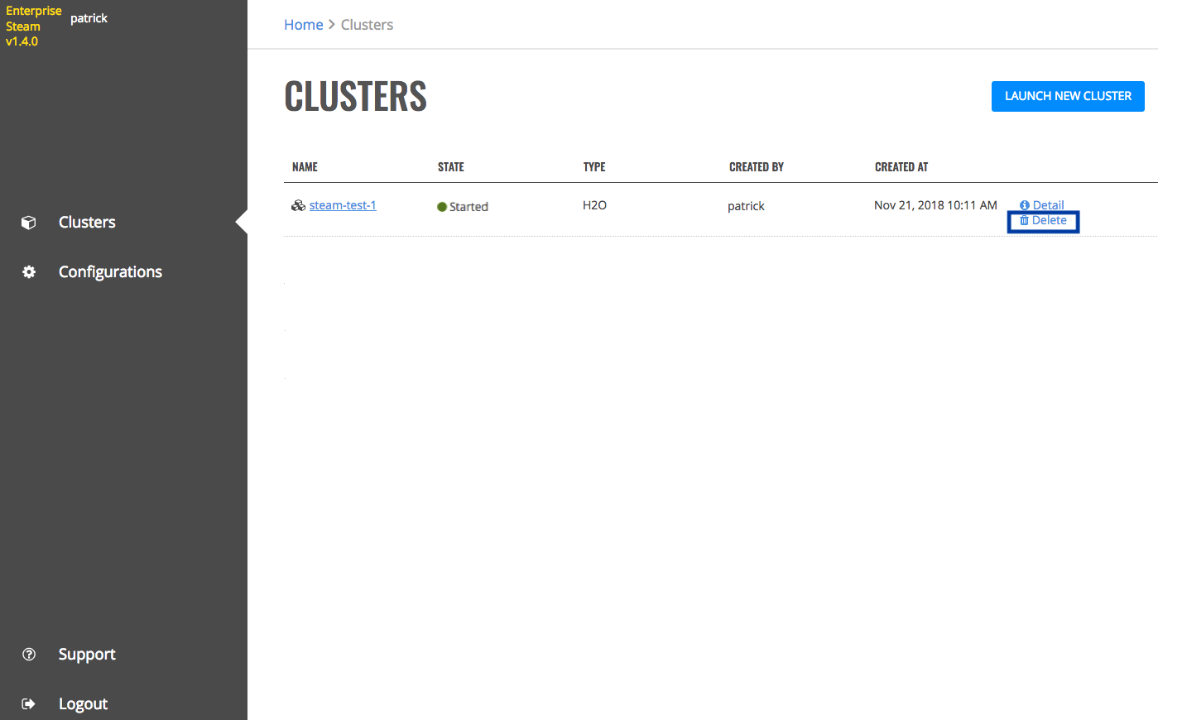Click the Support question mark icon

[29, 655]
